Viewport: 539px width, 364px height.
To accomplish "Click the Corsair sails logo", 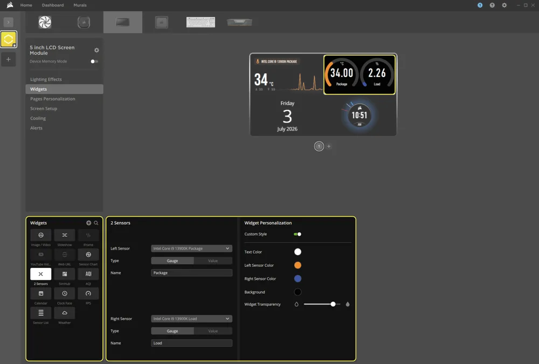I will (10, 5).
